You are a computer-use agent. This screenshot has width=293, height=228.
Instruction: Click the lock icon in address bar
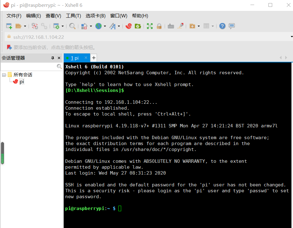tap(9, 36)
